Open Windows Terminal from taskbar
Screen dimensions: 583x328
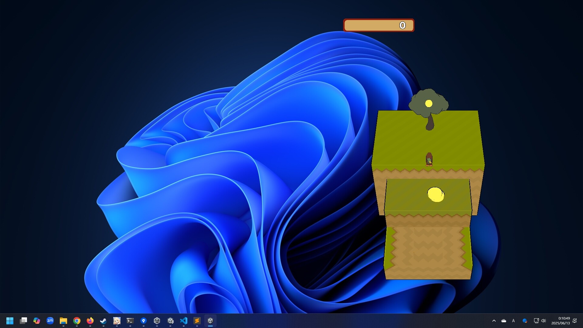click(130, 320)
